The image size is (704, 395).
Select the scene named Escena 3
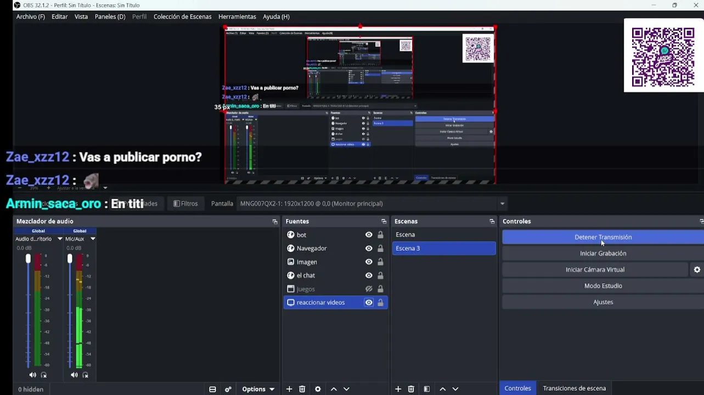[444, 249]
